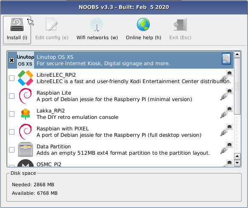Click the Lakka flower logo
The image size is (248, 208).
[26, 114]
